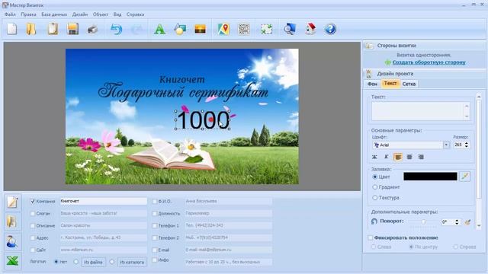
Task: Open the Справка menu
Action: click(135, 14)
